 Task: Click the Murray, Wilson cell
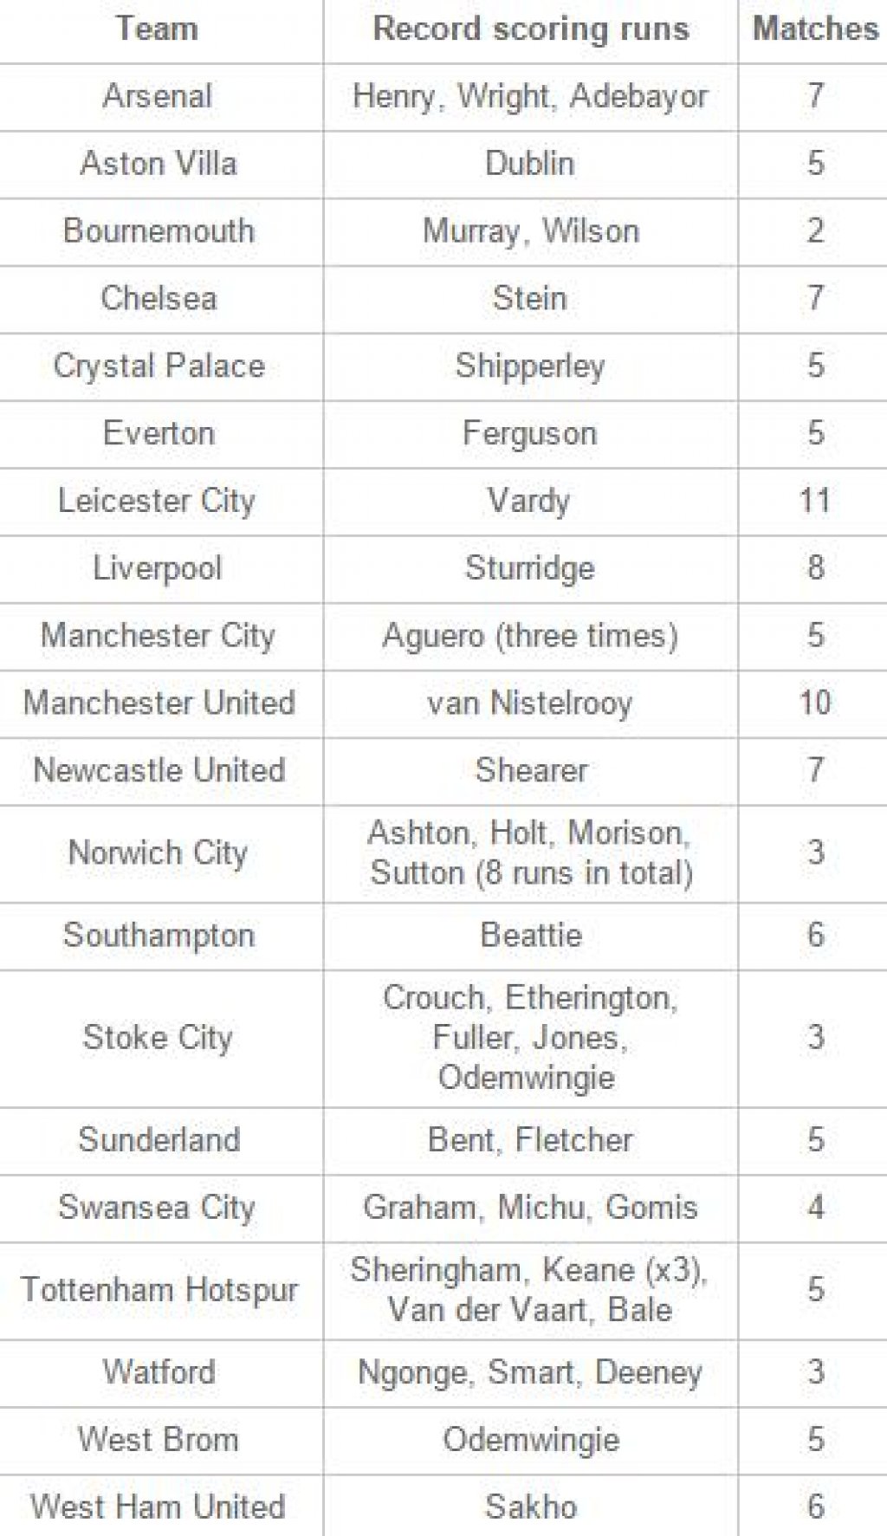tap(530, 231)
